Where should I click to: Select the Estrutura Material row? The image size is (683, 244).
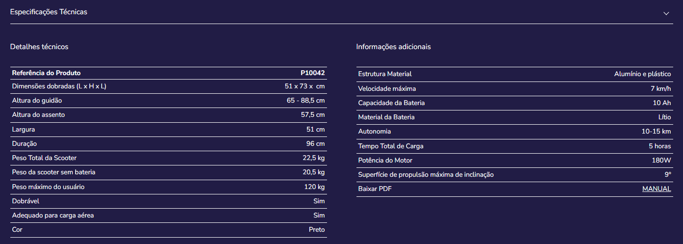point(515,74)
